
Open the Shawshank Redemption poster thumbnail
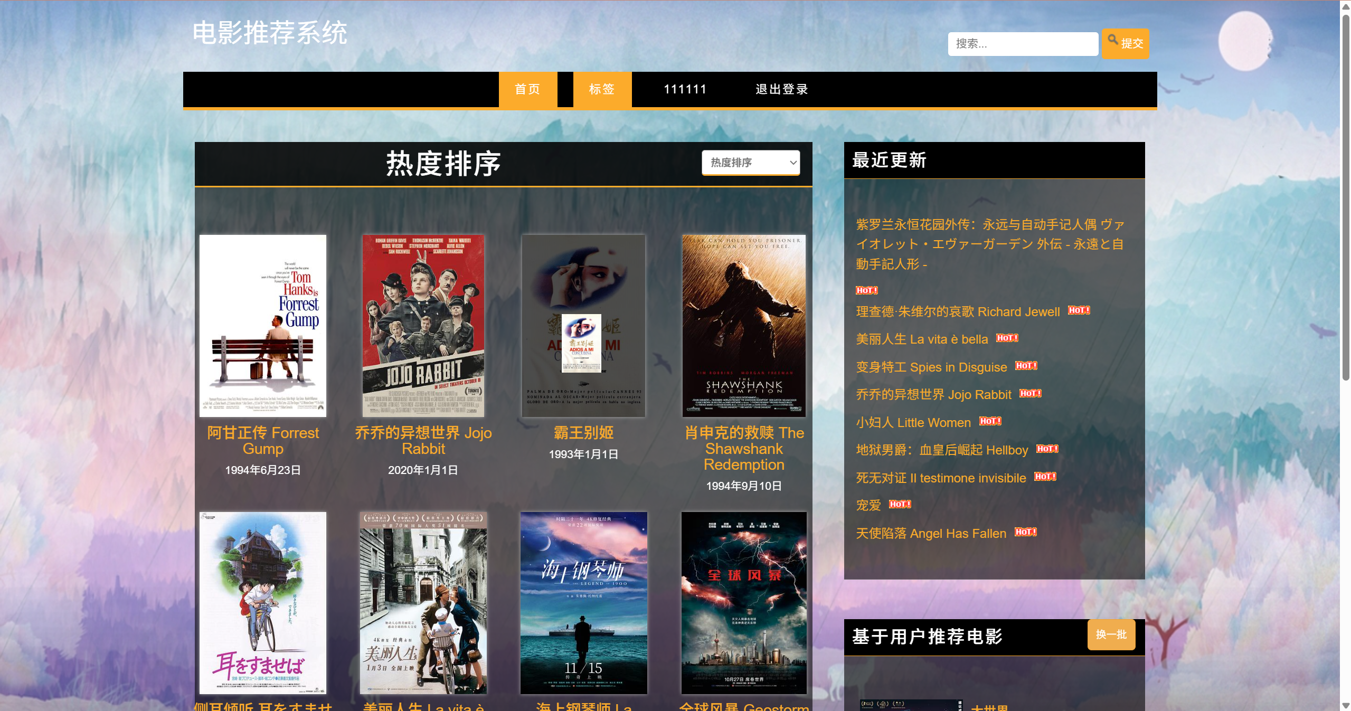point(744,326)
